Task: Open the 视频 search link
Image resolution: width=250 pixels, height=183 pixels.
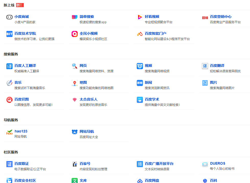Action: [148, 66]
